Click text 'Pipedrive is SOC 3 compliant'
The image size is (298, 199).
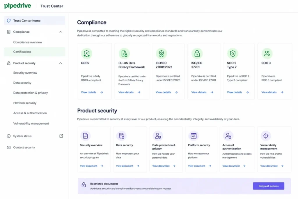(272, 78)
